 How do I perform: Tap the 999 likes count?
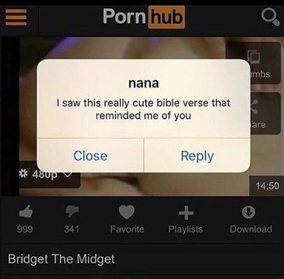[25, 229]
